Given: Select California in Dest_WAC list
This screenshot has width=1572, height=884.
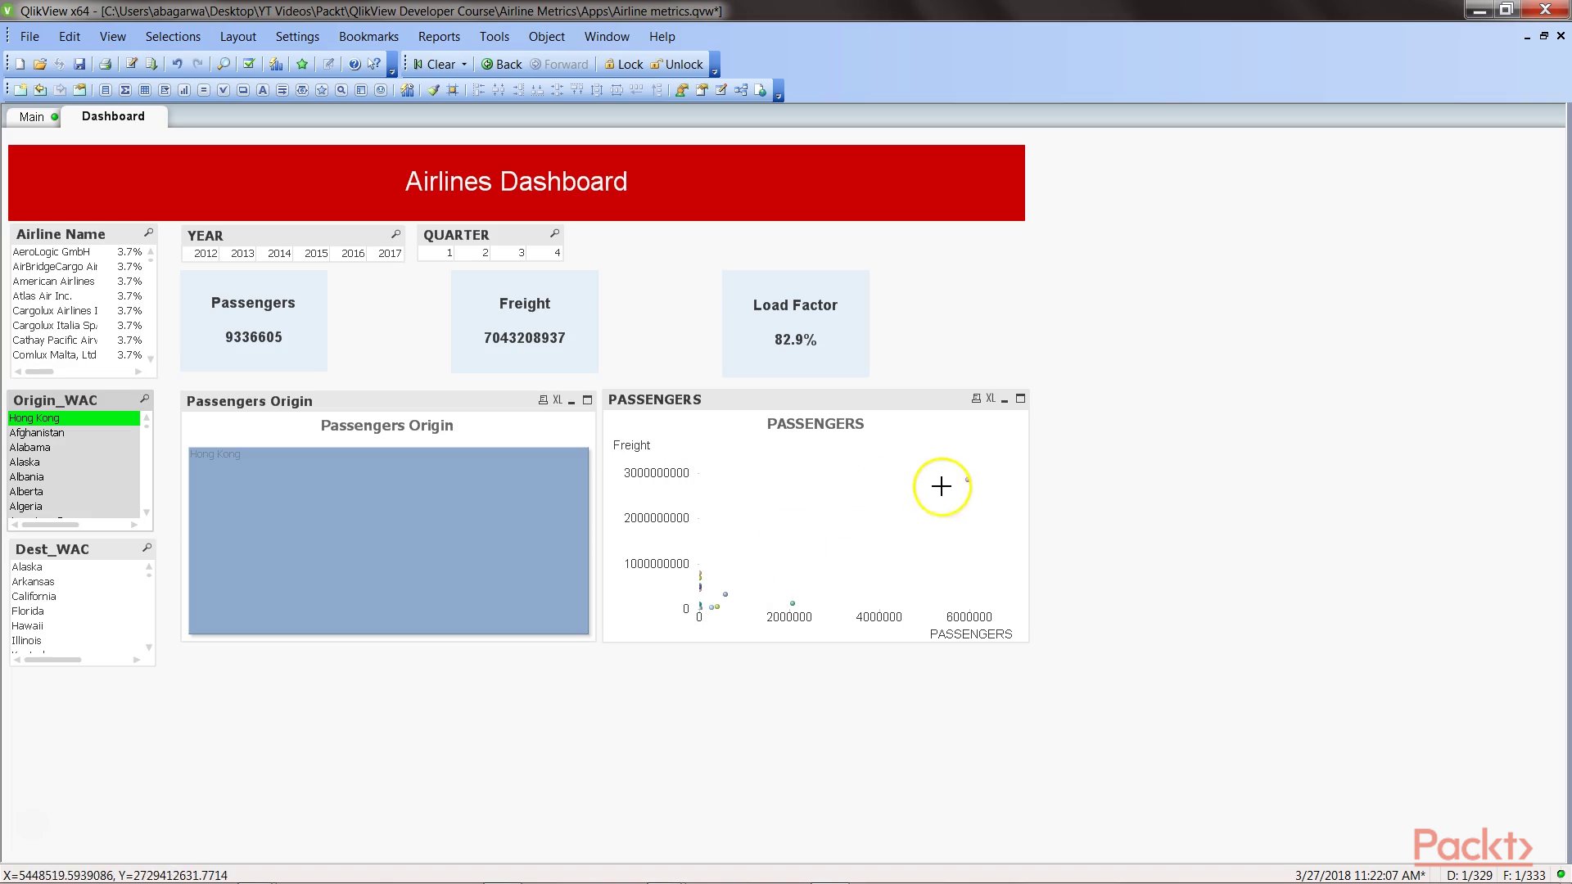Looking at the screenshot, I should click(34, 597).
